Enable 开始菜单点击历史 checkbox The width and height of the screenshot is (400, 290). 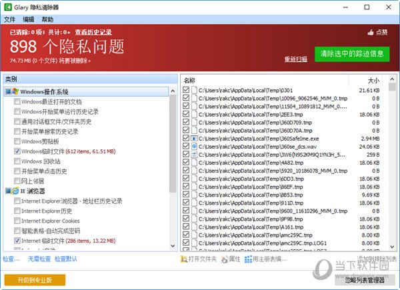(x=17, y=171)
